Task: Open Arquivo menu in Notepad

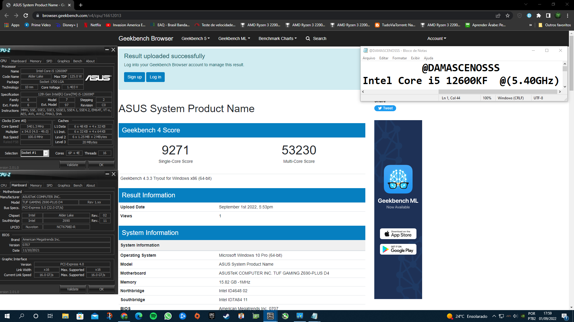Action: (369, 58)
